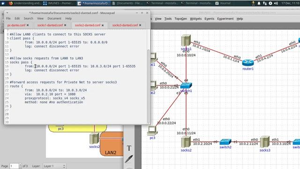This screenshot has height=169, width=300.
Task: Open the Experiment menu in IMUNES
Action: [x=225, y=19]
